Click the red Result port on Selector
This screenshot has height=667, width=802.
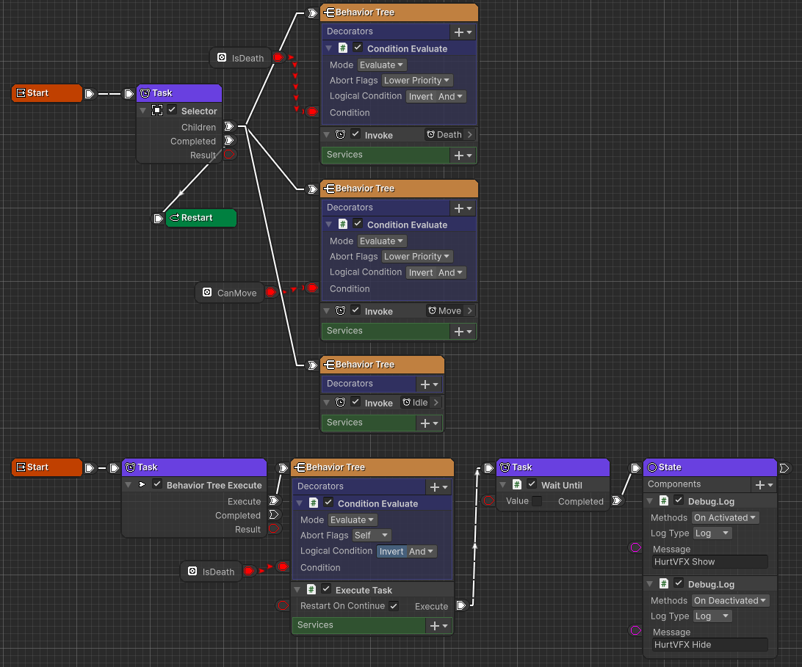point(229,155)
